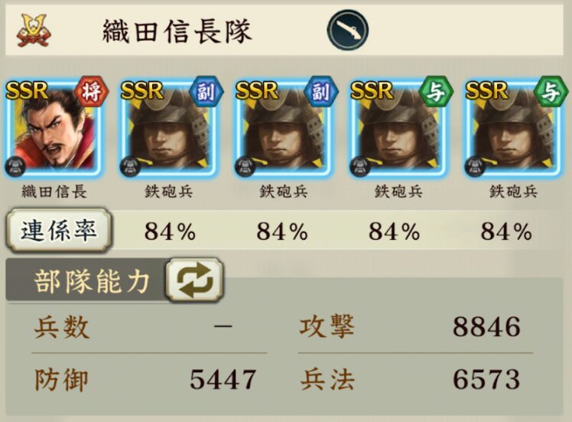Screen dimensions: 572x422
Task: Tap the last green 与 hexagon badge
Action: point(551,91)
